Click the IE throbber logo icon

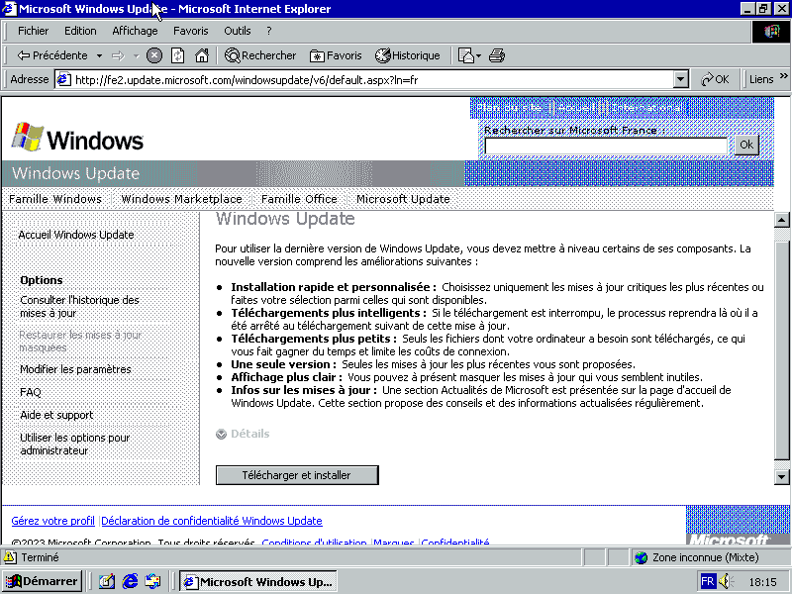pos(771,32)
